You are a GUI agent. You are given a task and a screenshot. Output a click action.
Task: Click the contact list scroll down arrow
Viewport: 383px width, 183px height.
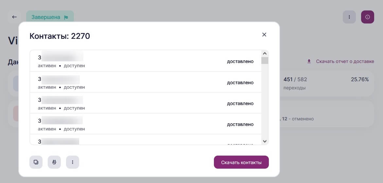click(265, 141)
